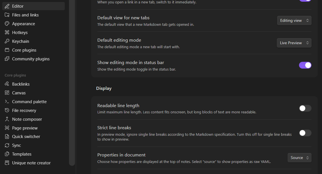Click the Community plugins puzzle icon
Screen dimensions: 322x174
pyautogui.click(x=7, y=59)
